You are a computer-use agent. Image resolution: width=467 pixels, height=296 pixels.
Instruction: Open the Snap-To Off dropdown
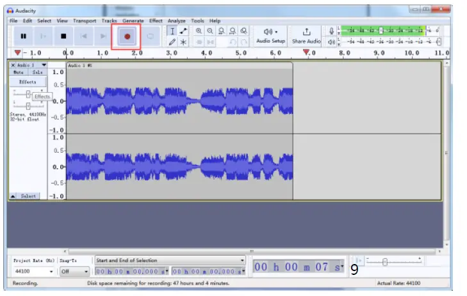[86, 272]
